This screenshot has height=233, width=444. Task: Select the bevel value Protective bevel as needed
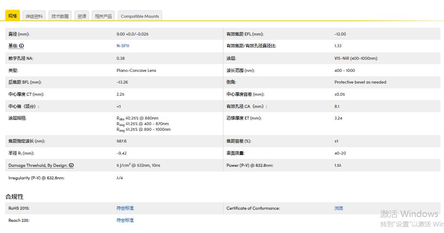tap(360, 82)
